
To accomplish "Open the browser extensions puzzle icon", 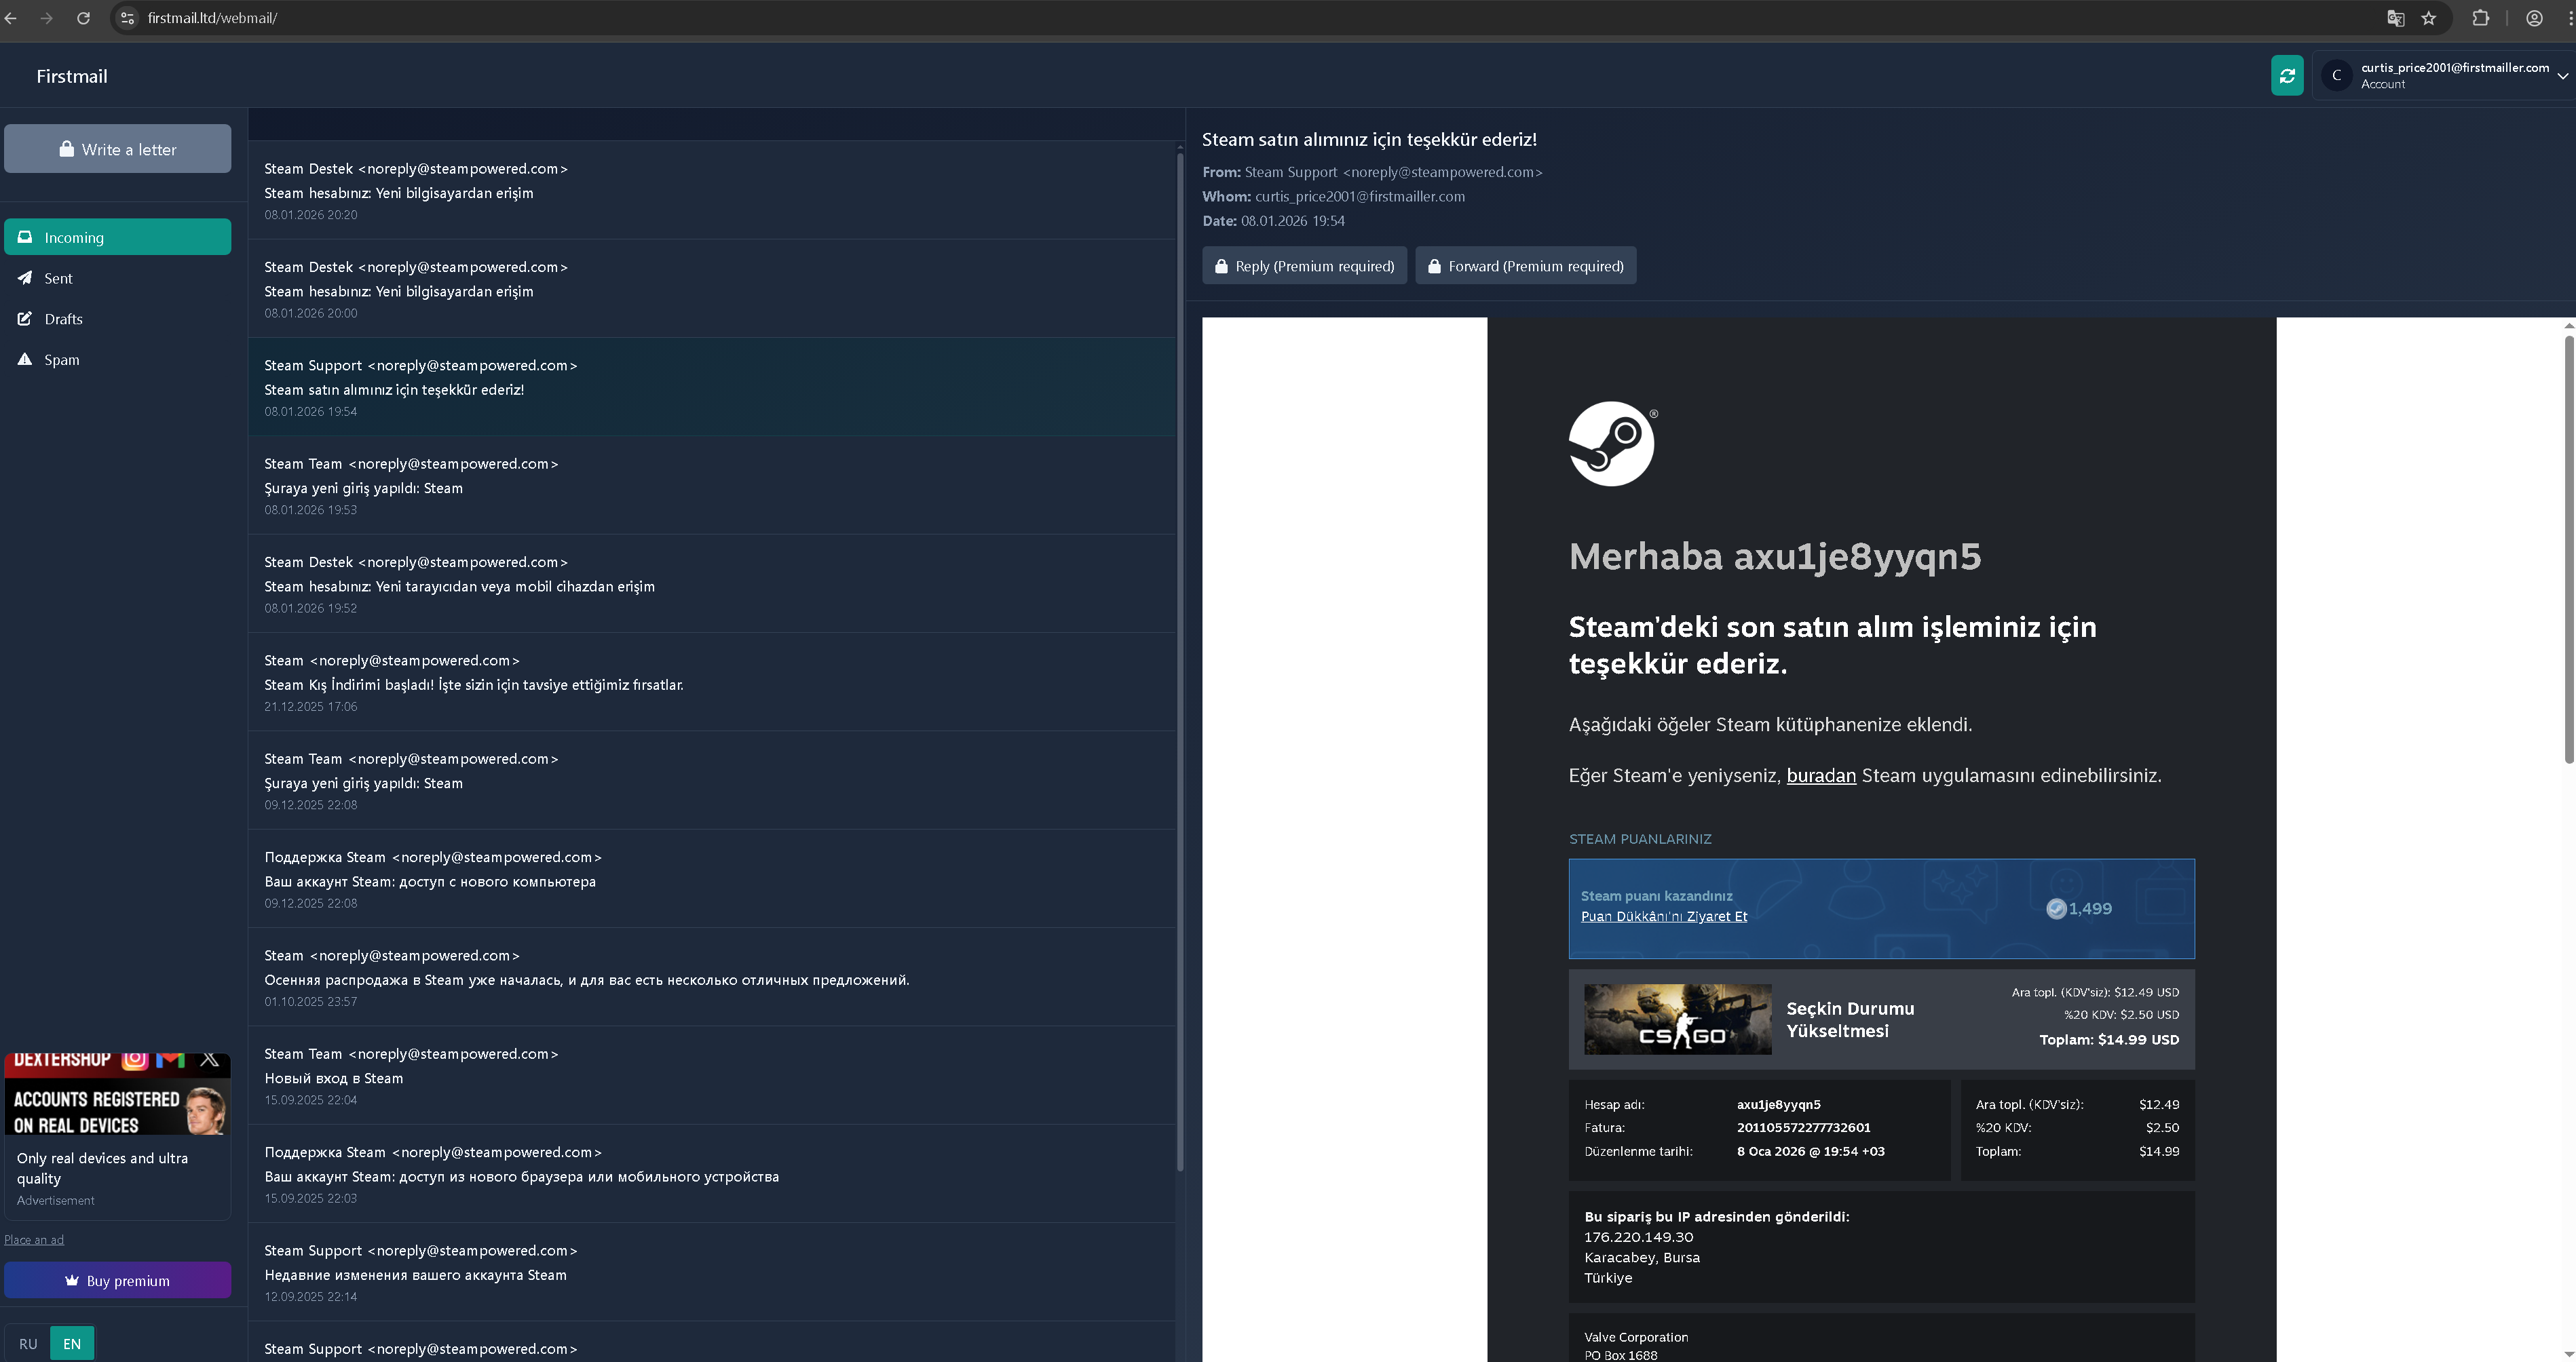I will [2481, 18].
